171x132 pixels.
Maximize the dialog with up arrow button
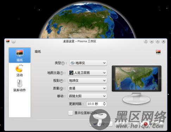(158, 41)
